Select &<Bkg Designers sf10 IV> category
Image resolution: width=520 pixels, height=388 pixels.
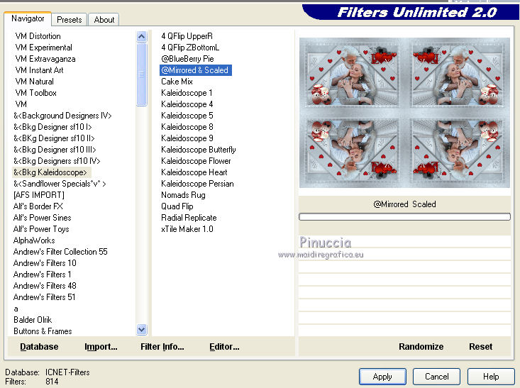(x=57, y=161)
